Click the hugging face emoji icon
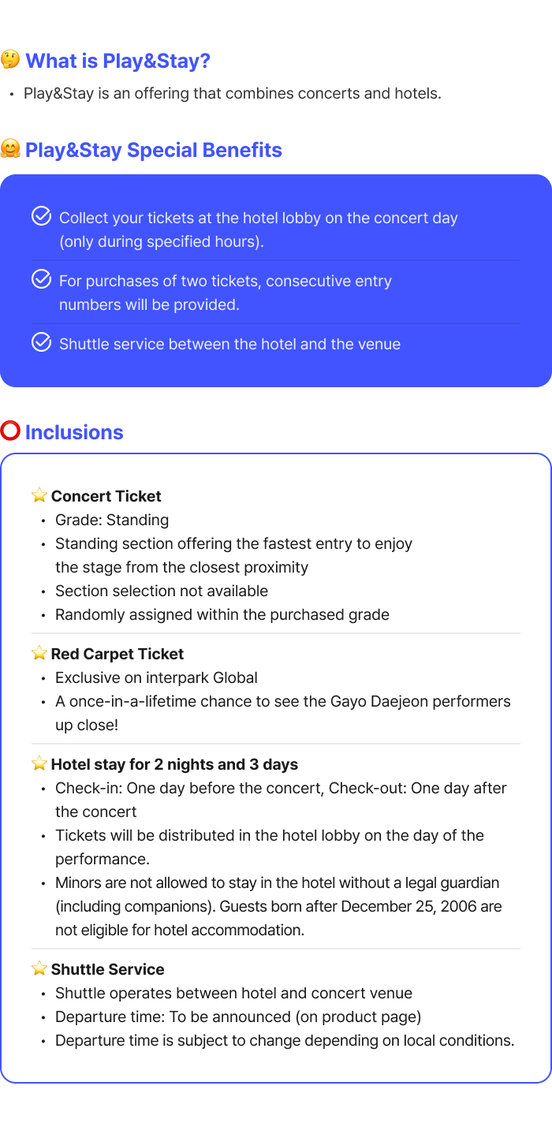This screenshot has height=1123, width=552. click(x=10, y=149)
